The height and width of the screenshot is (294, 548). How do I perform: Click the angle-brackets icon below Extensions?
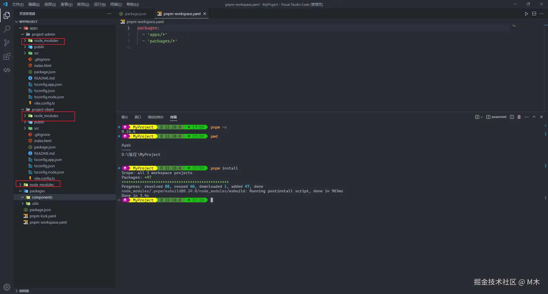click(7, 70)
